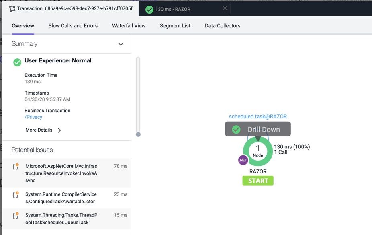Click the User Experience Normal status icon
This screenshot has height=235, width=372.
[x=17, y=62]
